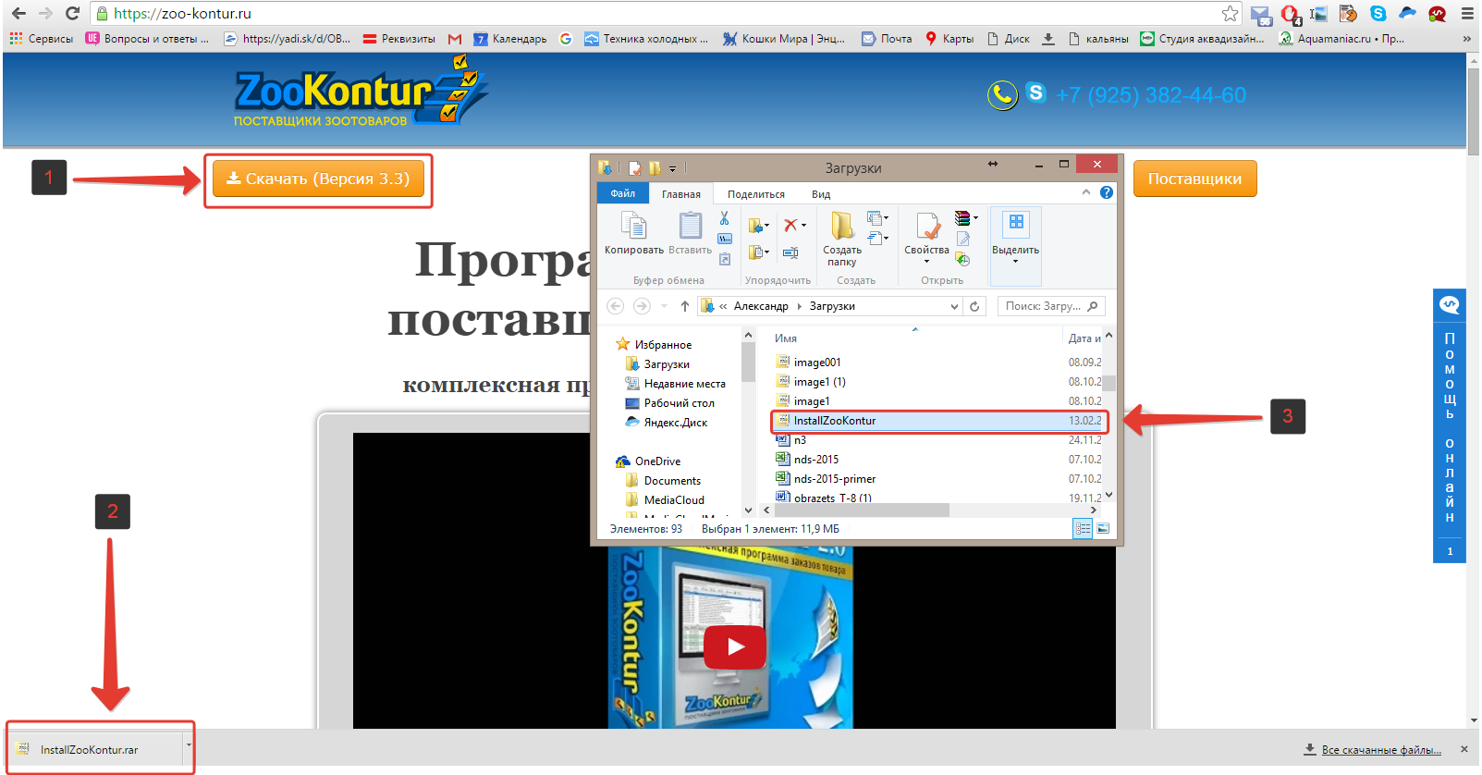Image resolution: width=1482 pixels, height=775 pixels.
Task: Open the WinRAR open-with dropdown
Action: coord(966,218)
